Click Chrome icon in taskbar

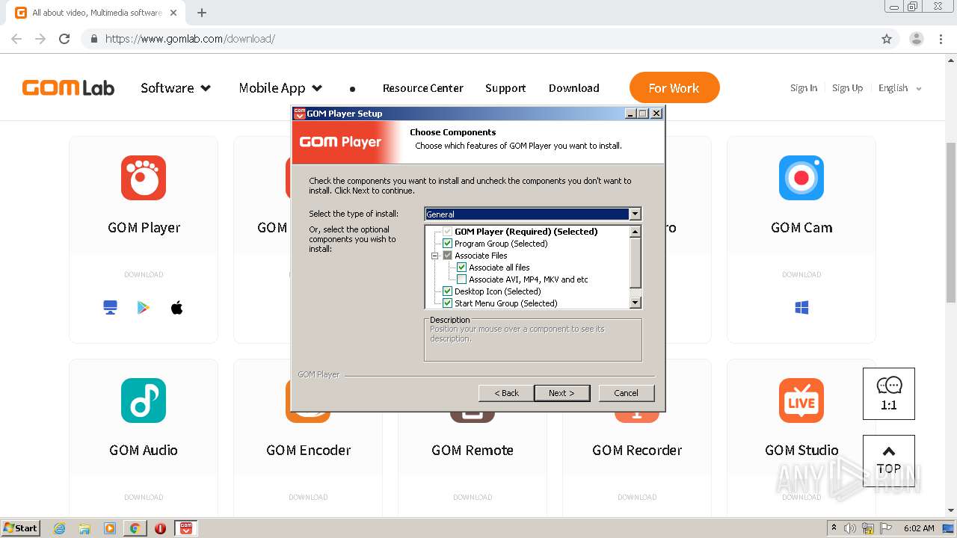click(x=135, y=528)
